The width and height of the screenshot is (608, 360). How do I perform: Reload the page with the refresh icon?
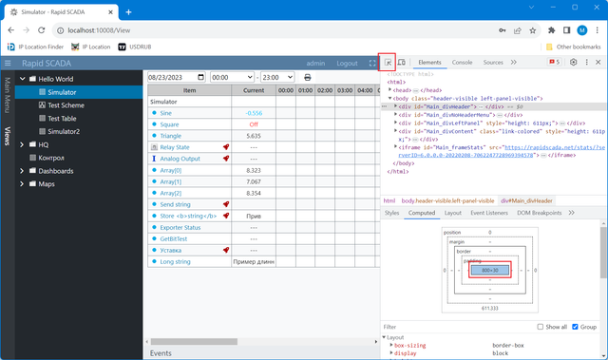[42, 30]
